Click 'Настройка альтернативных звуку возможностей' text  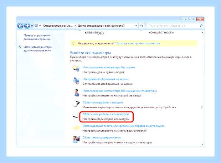pos(114,131)
